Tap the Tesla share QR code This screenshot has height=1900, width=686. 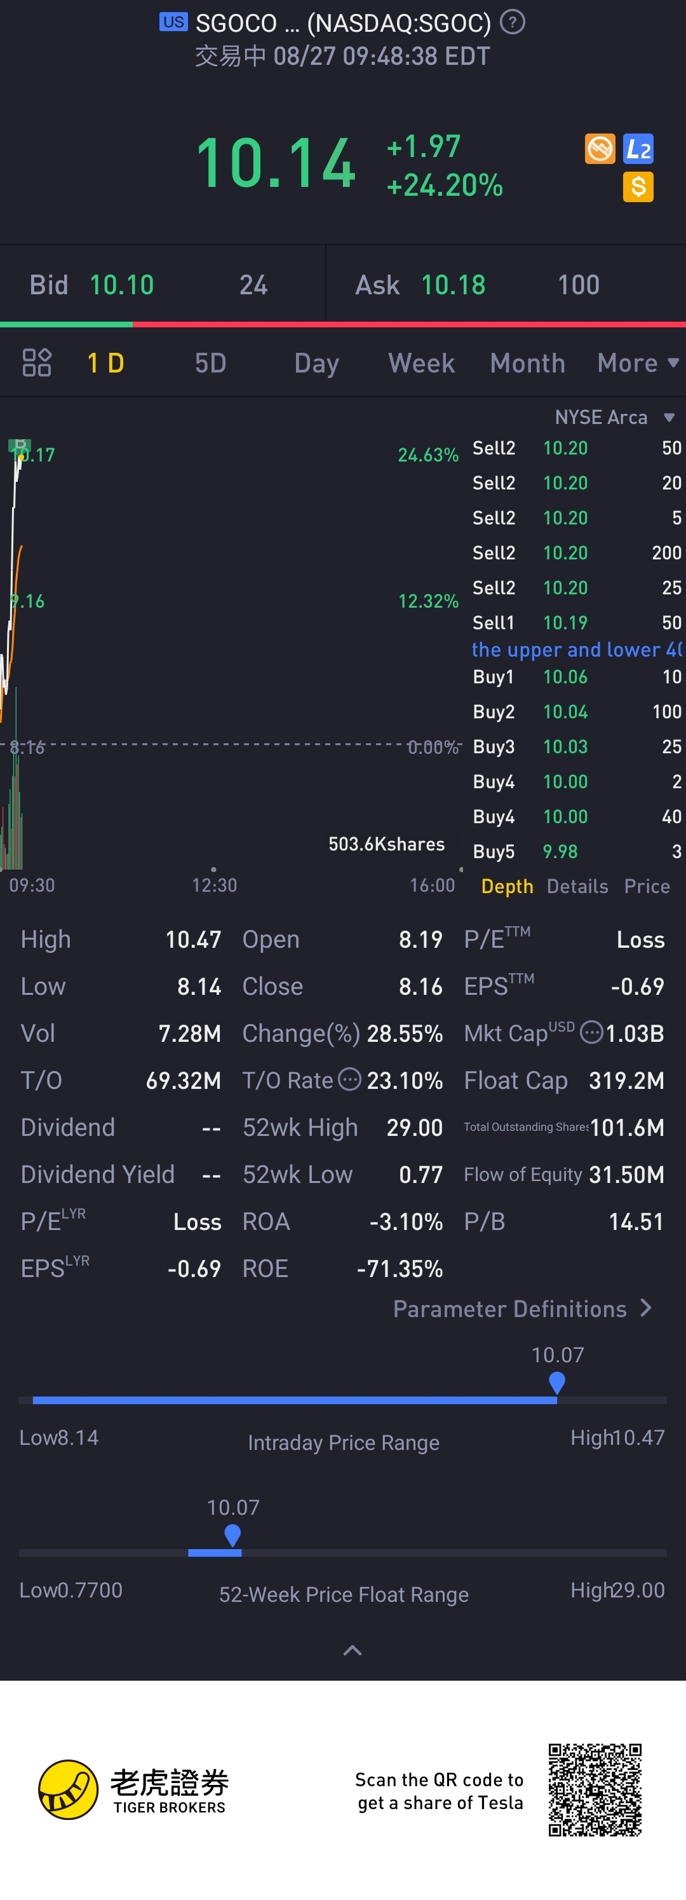(x=595, y=1790)
